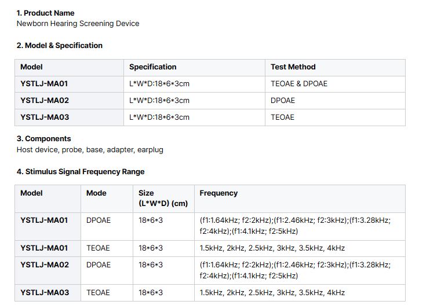
Task: Click the "Host device, probe, base, adapter, earplug" line
Action: 90,150
